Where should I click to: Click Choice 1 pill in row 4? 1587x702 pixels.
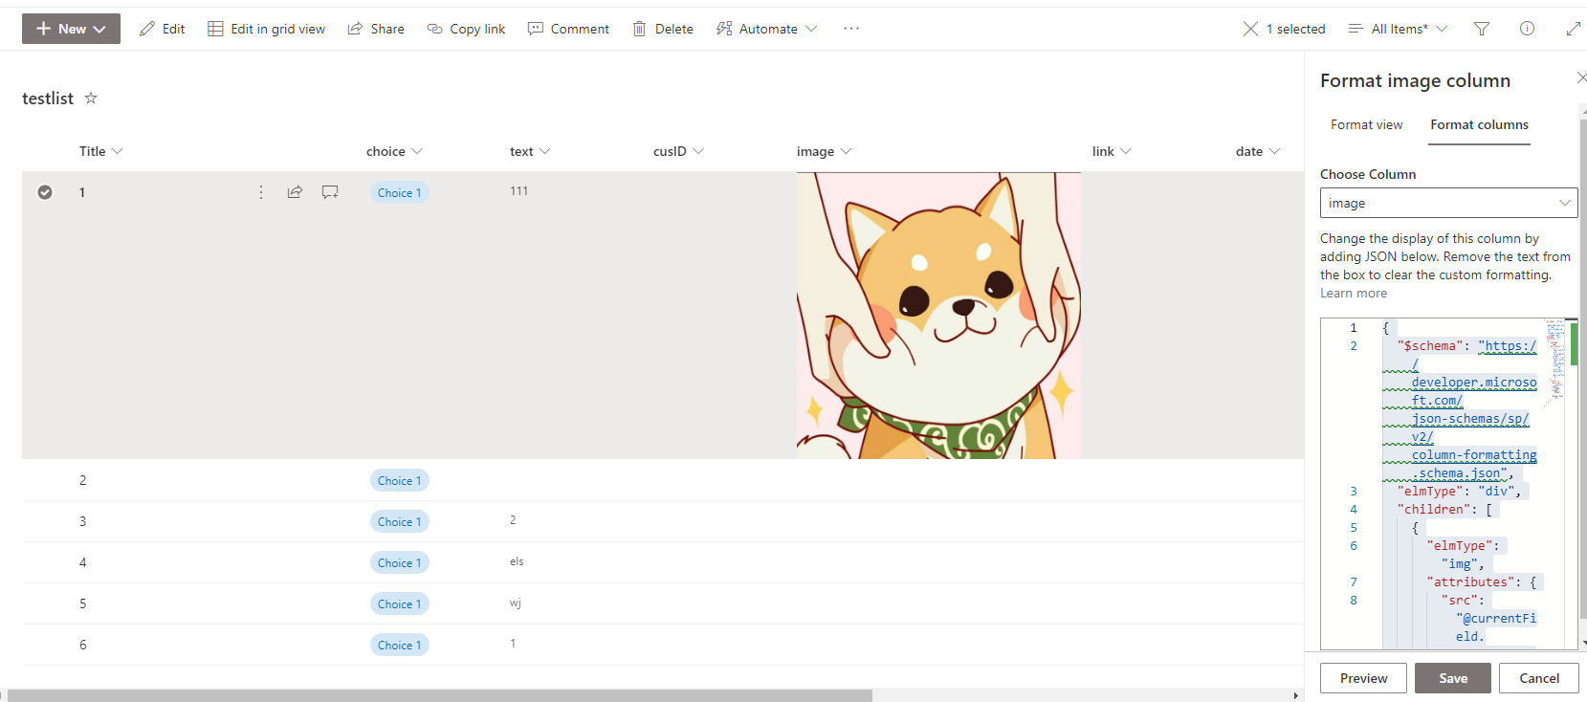[400, 562]
